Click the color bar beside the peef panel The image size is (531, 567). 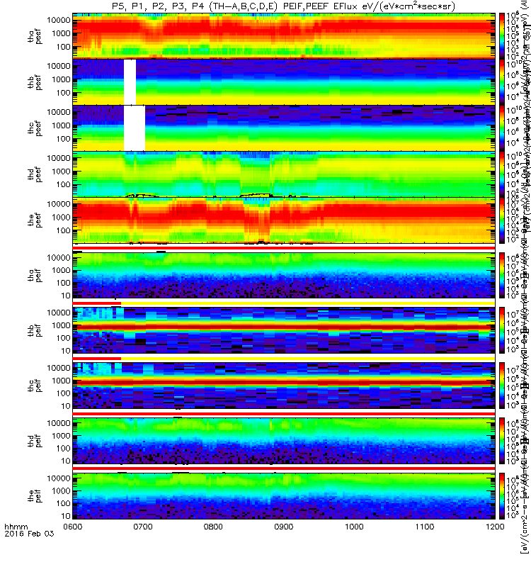502,220
